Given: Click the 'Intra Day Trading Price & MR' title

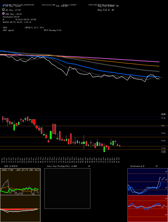Looking at the screenshot, I should 62,166.
